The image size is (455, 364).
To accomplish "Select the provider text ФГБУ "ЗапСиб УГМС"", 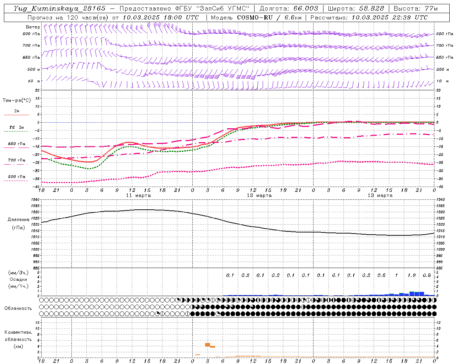I will (213, 9).
